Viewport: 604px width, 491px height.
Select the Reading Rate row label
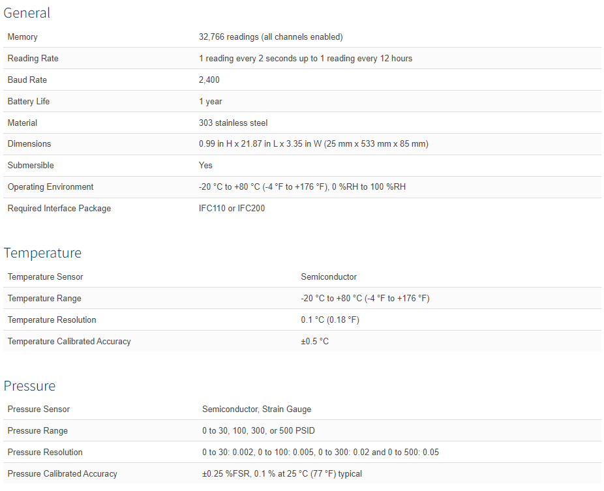[33, 59]
